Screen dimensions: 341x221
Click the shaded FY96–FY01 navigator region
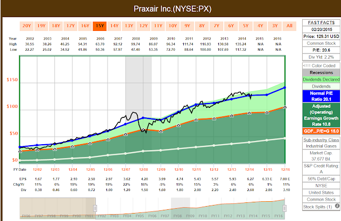click(x=58, y=208)
